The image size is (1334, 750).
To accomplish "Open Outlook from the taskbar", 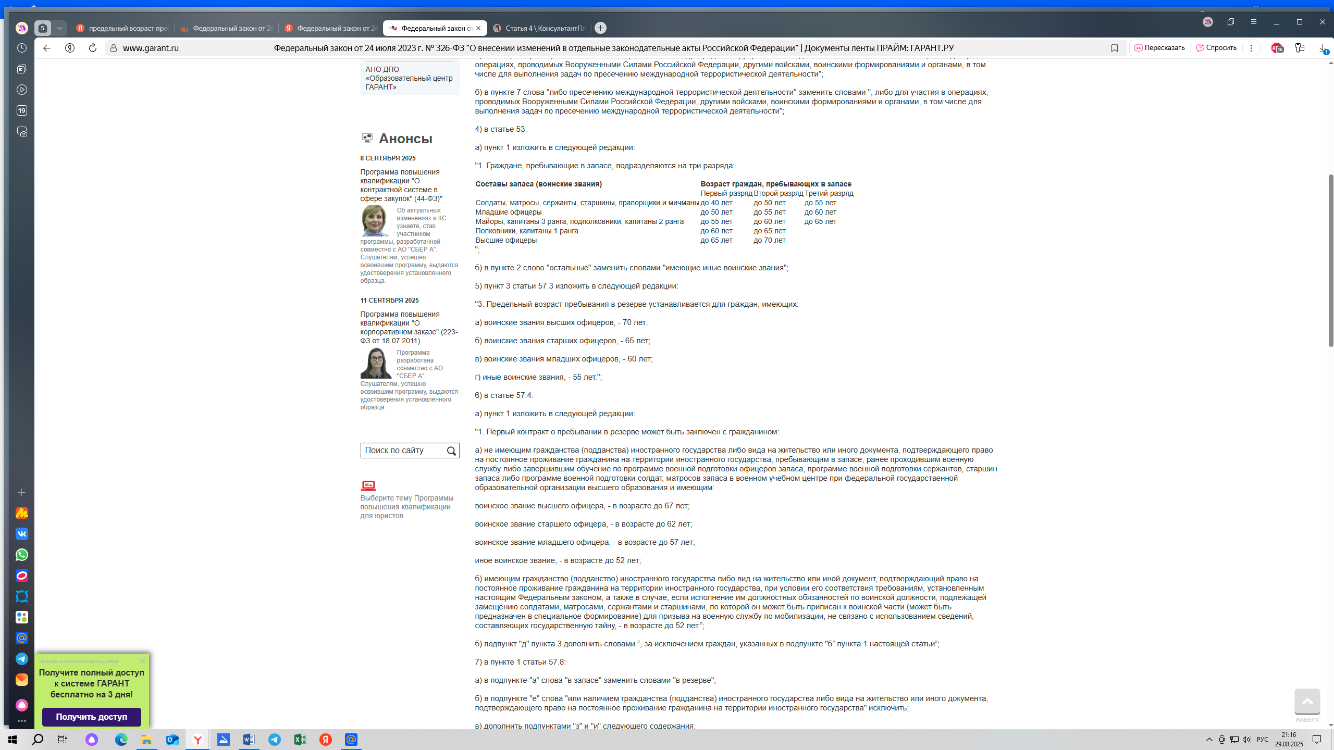I will point(172,740).
